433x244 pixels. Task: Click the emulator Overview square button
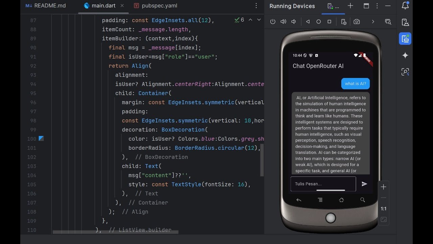click(329, 22)
